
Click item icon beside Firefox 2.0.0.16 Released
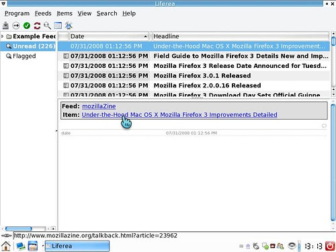(x=66, y=85)
